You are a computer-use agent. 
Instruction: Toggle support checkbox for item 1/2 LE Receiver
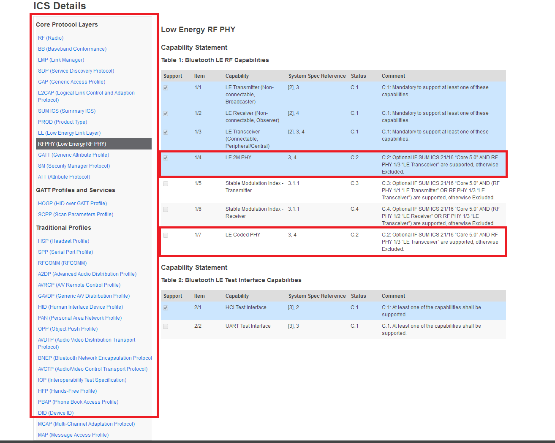pyautogui.click(x=166, y=114)
